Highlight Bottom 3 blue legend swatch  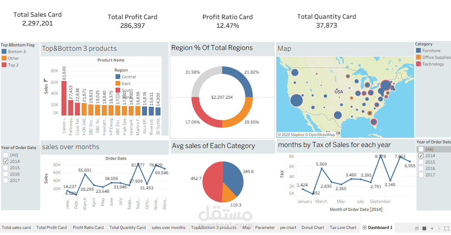(4, 51)
